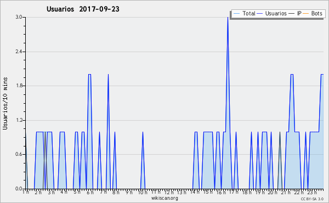Click the 21 h x-axis label
The image size is (329, 203).
point(286,192)
